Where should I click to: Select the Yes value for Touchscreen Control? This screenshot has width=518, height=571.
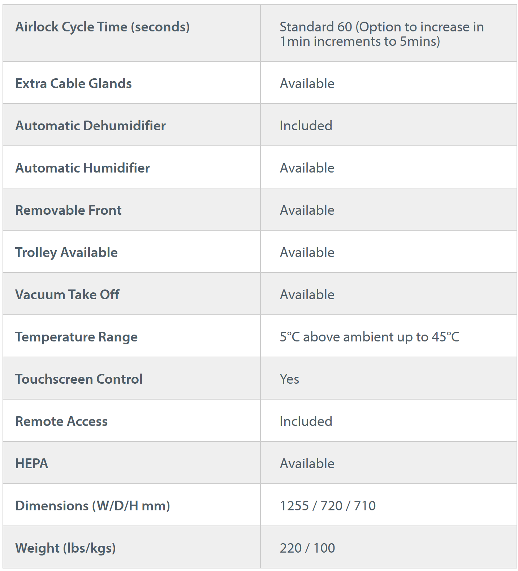289,379
